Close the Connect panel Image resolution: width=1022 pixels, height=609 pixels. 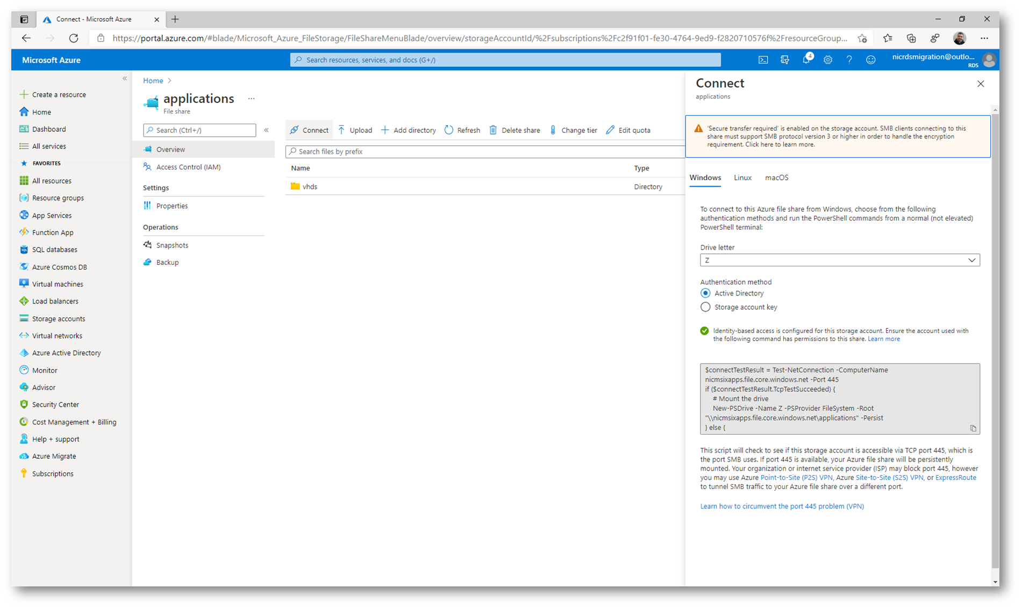click(981, 84)
